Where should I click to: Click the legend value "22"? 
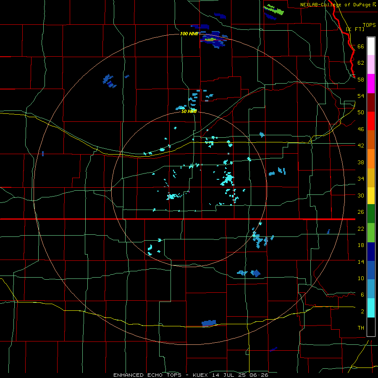[361, 228]
